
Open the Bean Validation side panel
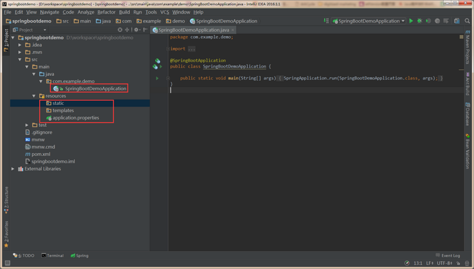coord(467,151)
